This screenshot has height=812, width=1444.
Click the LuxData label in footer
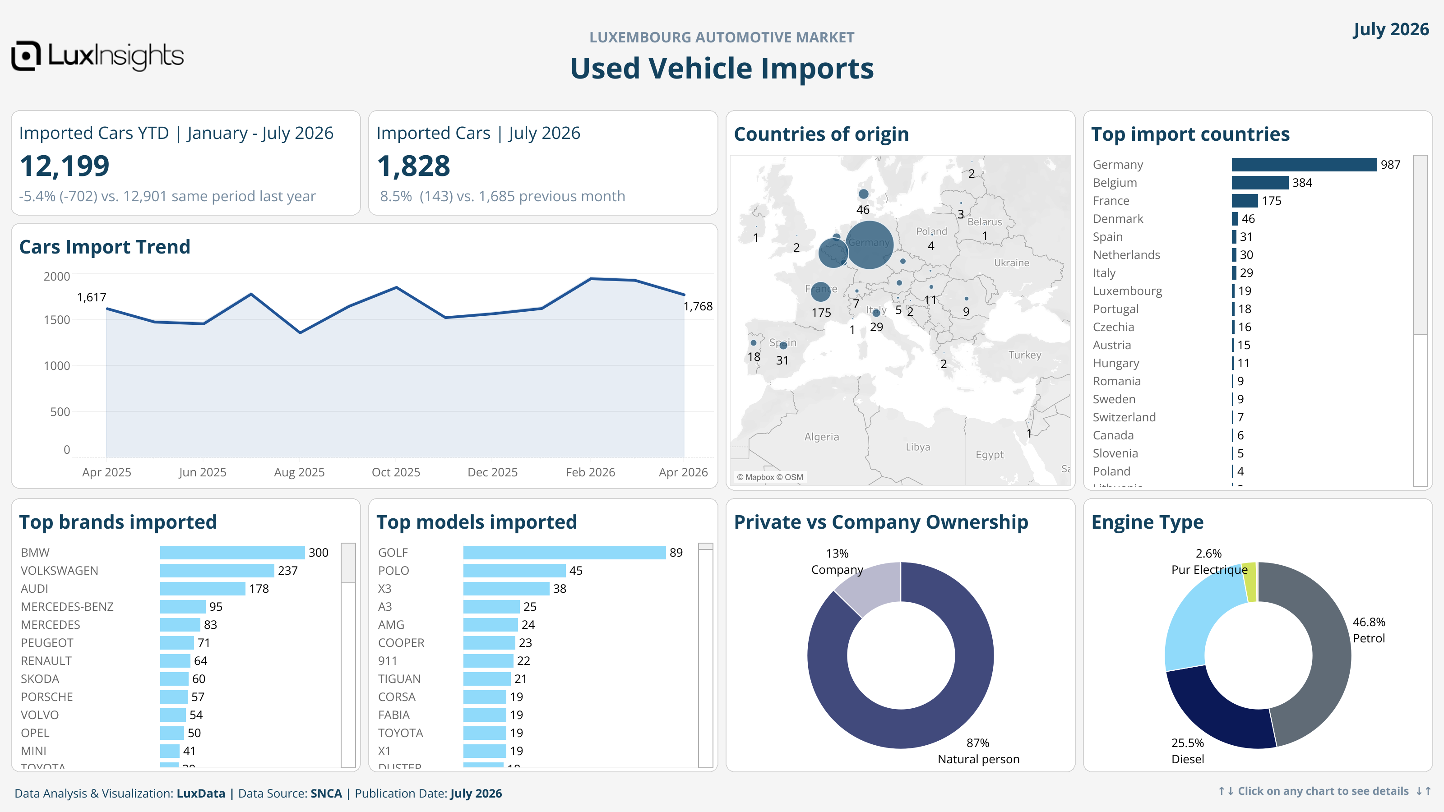[201, 793]
